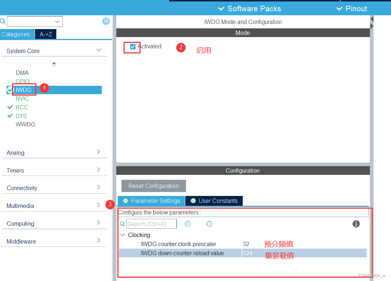This screenshot has height=281, width=391.
Task: Collapse the Clocking parameter group
Action: (122, 235)
